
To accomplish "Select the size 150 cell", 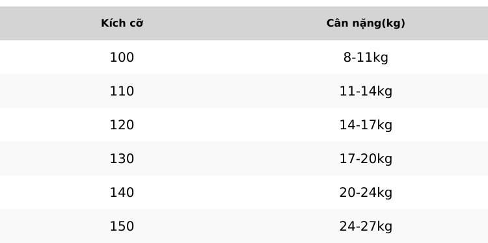I will pyautogui.click(x=122, y=226).
